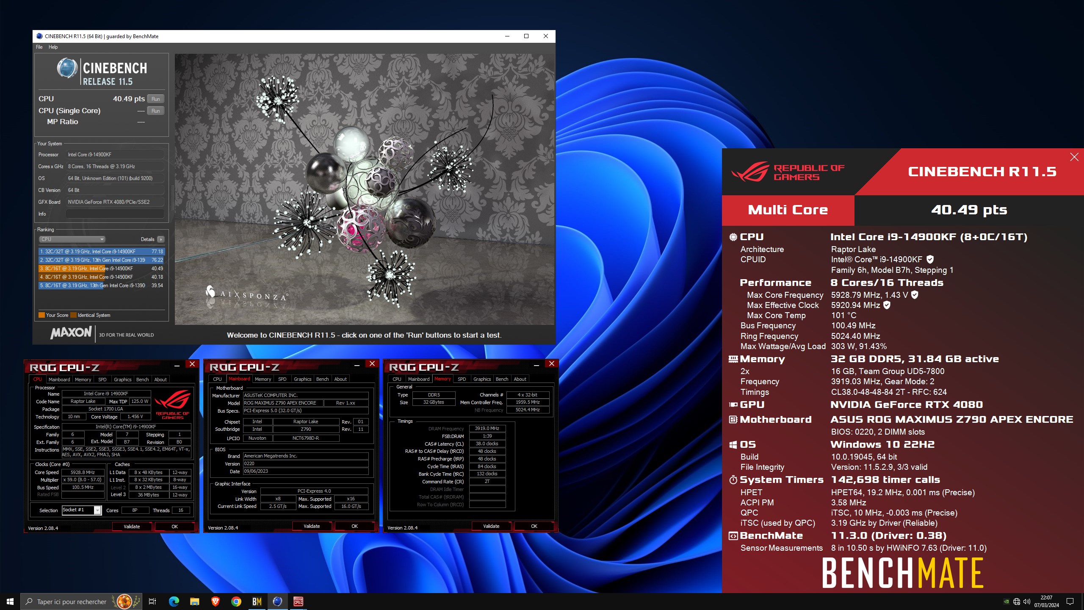Viewport: 1084px width, 610px height.
Task: Open the File menu in Cinebench
Action: [39, 47]
